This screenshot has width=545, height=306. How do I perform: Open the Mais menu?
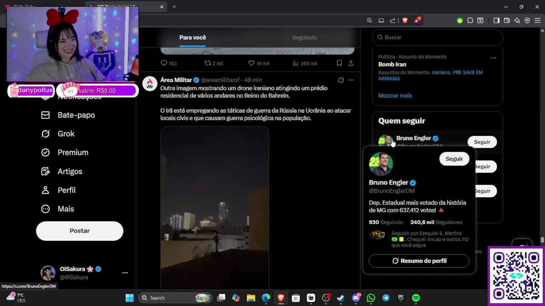57,209
